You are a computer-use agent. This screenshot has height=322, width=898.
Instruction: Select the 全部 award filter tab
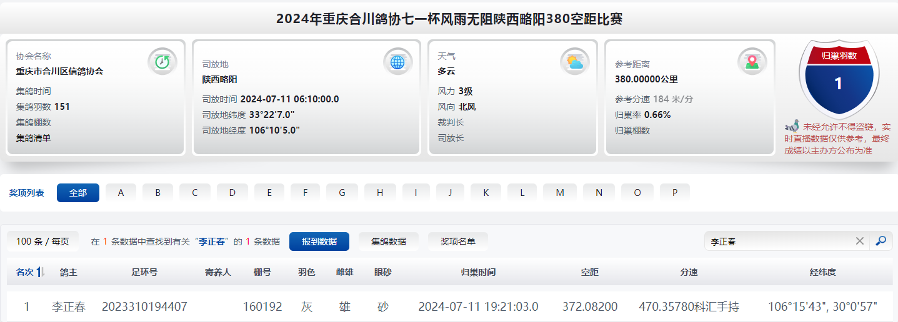78,193
